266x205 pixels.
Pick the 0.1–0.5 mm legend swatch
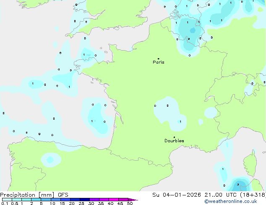pyautogui.click(x=7, y=200)
